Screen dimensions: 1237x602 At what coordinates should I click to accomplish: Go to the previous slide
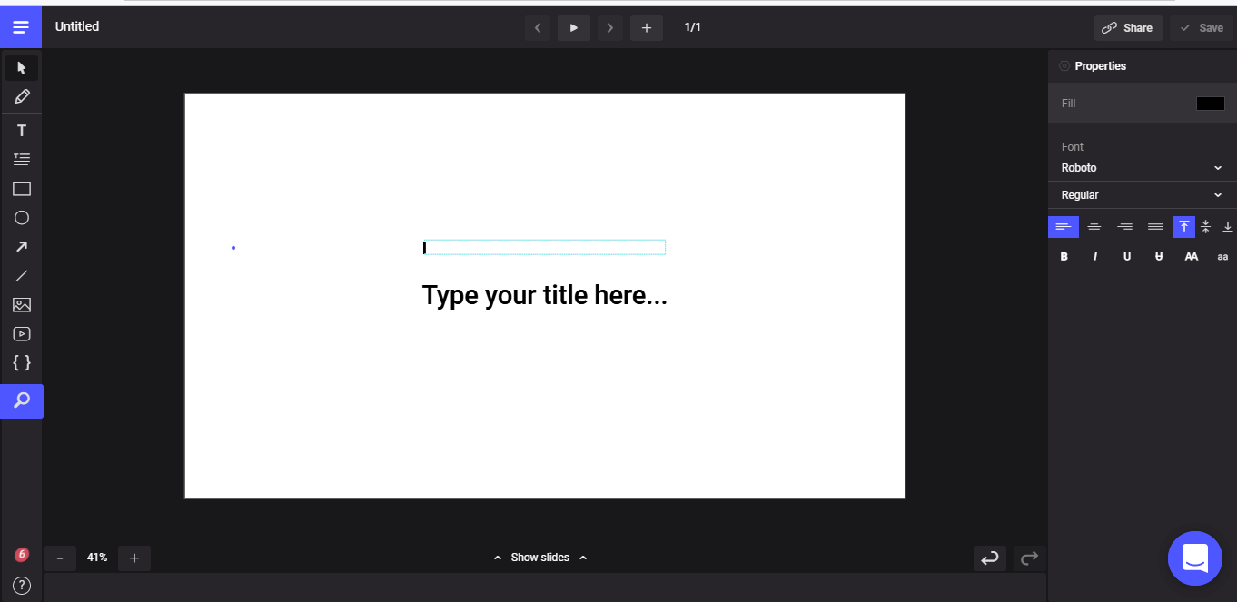(x=538, y=28)
